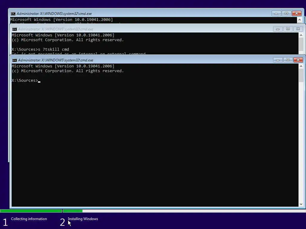Minimize the front command prompt window
The image size is (306, 229).
pyautogui.click(x=278, y=60)
